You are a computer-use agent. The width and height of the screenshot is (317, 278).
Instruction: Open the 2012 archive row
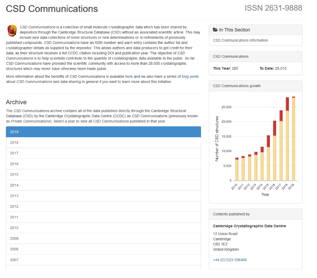[x=103, y=206]
